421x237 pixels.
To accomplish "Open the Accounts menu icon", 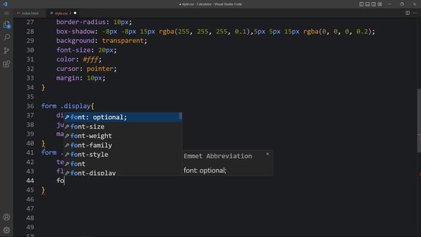I will pyautogui.click(x=7, y=217).
